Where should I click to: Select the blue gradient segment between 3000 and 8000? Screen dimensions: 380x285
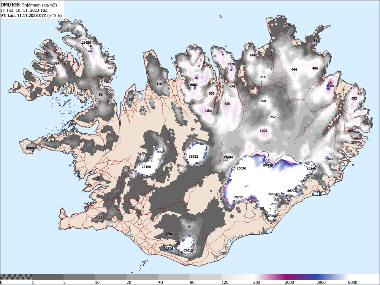pos(332,277)
